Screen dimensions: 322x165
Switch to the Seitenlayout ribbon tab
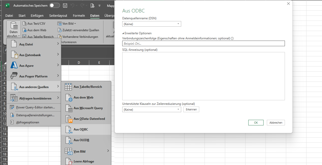58,15
